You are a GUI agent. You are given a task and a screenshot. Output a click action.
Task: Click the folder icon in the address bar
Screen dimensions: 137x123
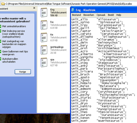[x=3, y=4]
